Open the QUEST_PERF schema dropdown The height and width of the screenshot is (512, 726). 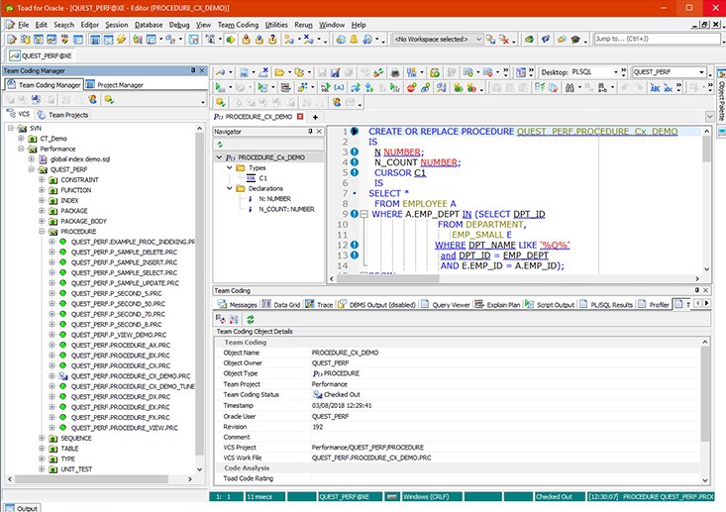[701, 72]
